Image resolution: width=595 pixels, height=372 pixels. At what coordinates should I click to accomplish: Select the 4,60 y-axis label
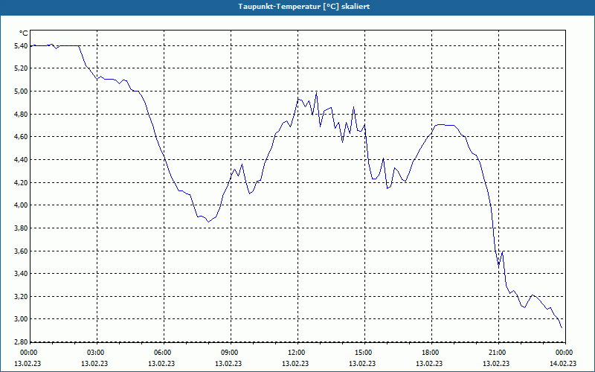pos(20,137)
